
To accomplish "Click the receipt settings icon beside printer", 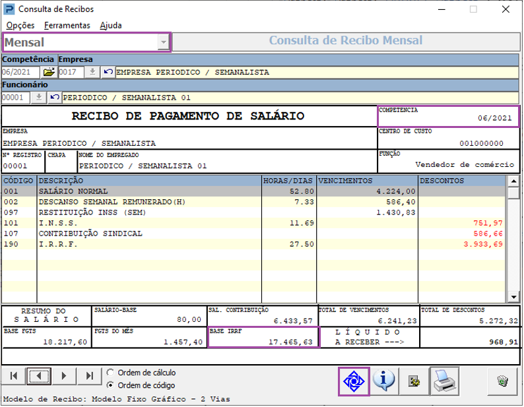I will tap(414, 381).
